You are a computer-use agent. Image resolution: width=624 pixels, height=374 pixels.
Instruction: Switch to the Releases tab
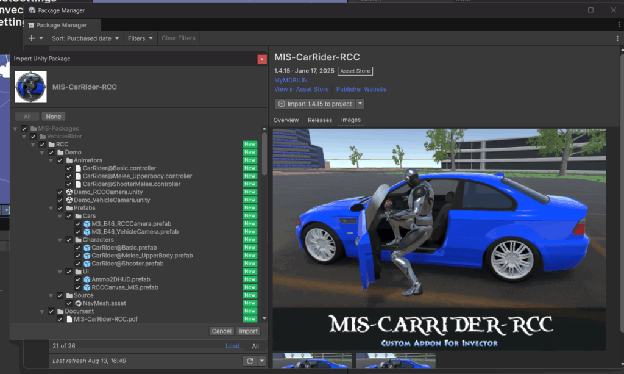click(x=319, y=120)
